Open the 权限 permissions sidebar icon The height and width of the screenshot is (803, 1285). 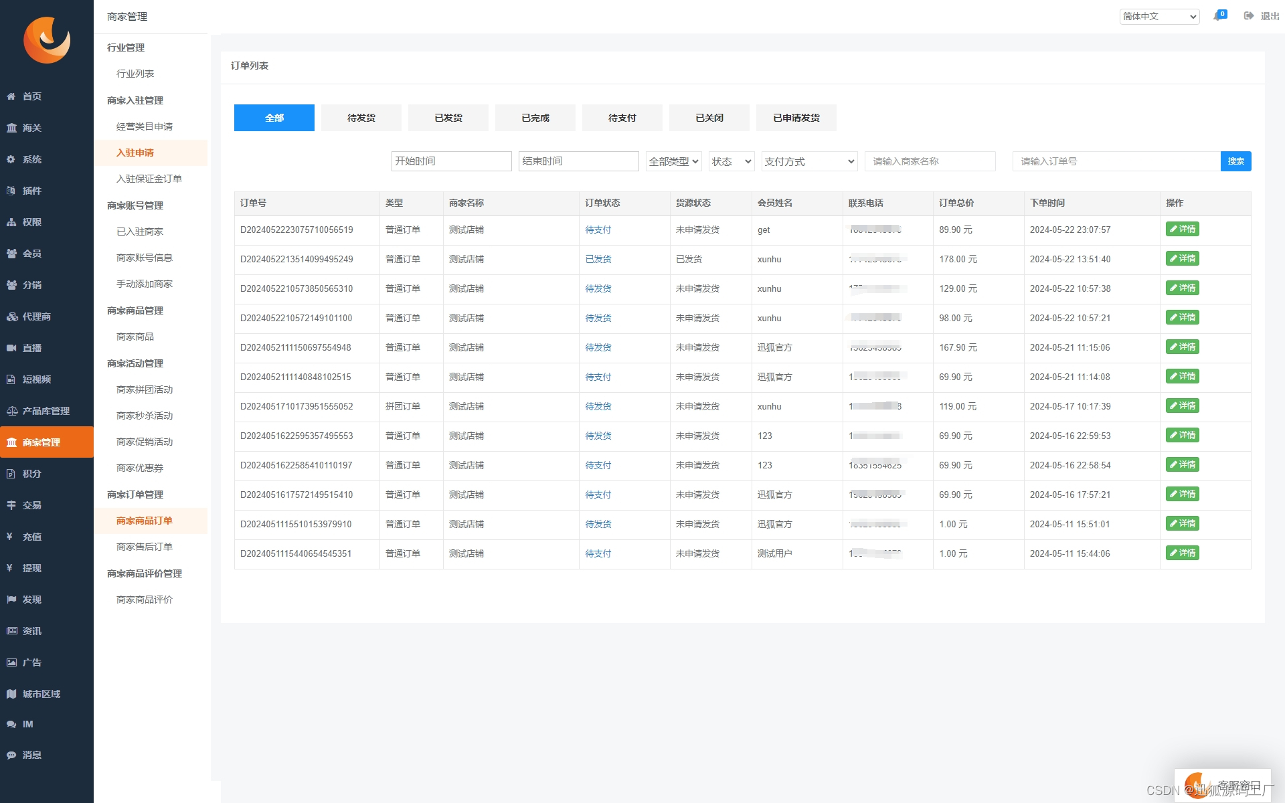click(11, 222)
